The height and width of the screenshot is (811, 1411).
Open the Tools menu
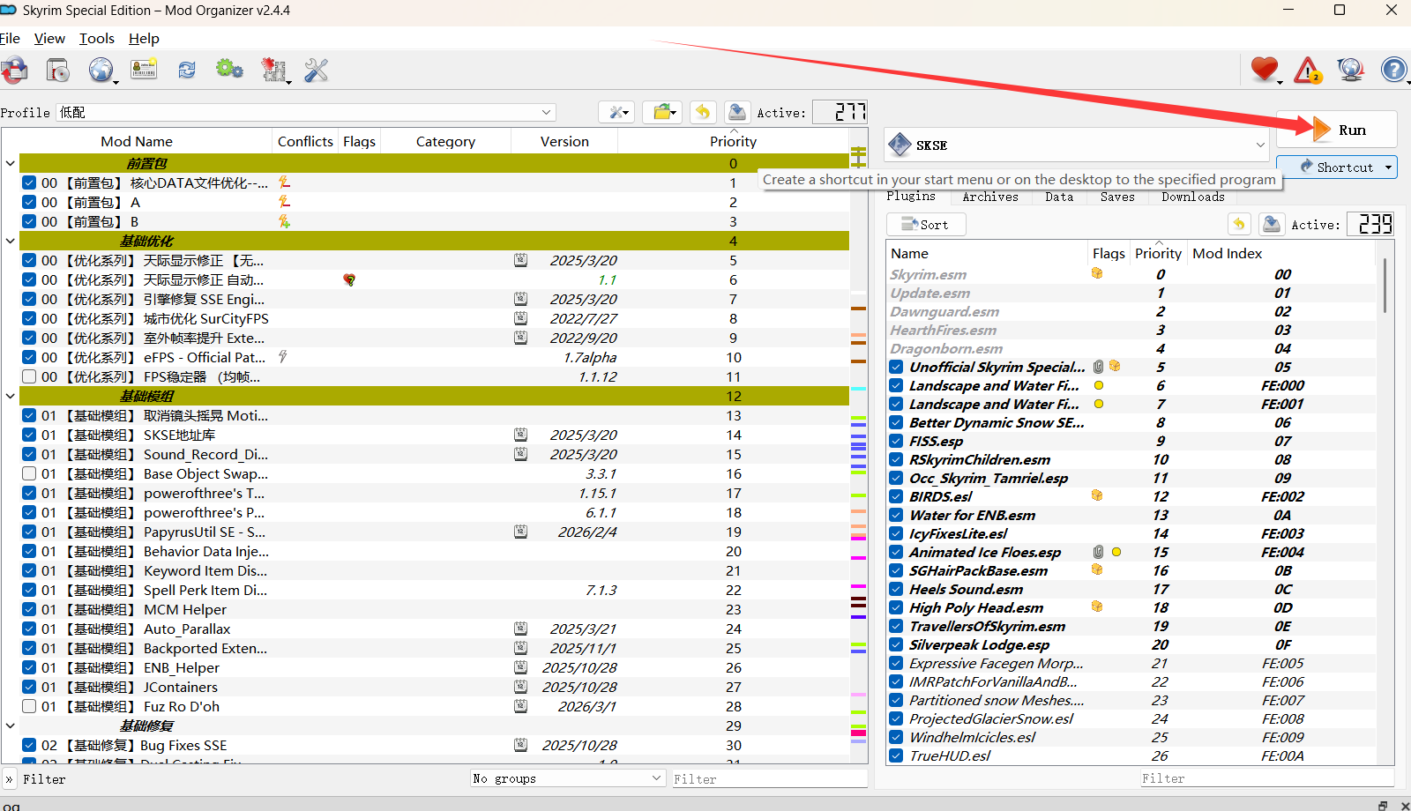point(96,39)
